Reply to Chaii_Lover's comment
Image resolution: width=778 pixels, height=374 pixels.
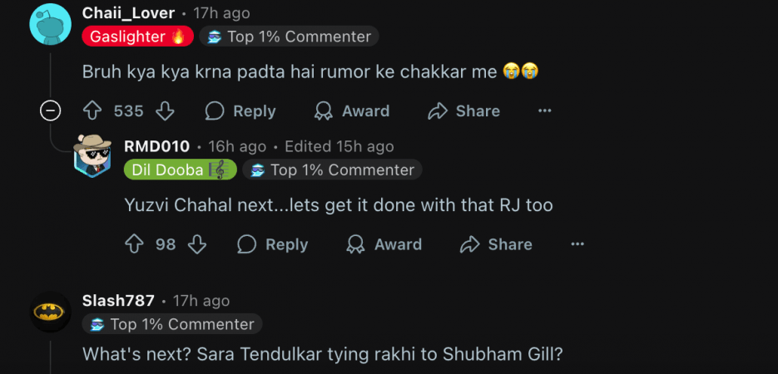(240, 111)
